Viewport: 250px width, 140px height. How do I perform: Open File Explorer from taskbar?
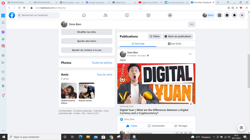(88, 137)
